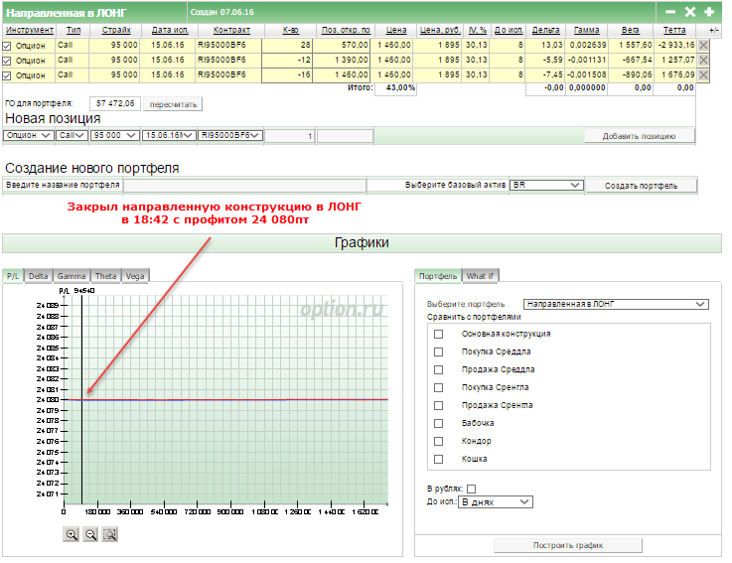Open the Портфель tab
The height and width of the screenshot is (563, 732).
(x=438, y=276)
